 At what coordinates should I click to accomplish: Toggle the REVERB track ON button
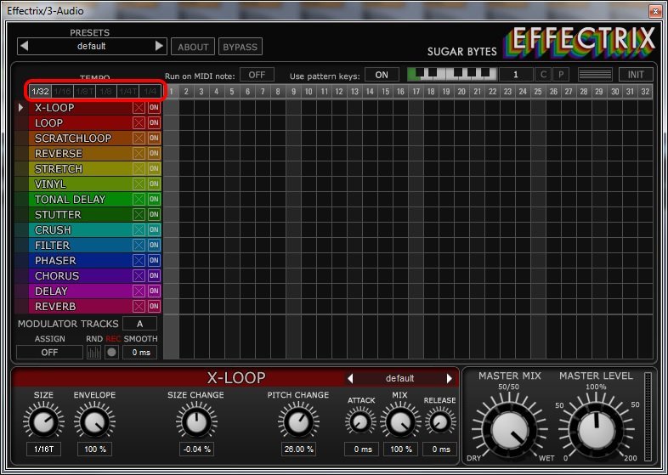point(154,306)
